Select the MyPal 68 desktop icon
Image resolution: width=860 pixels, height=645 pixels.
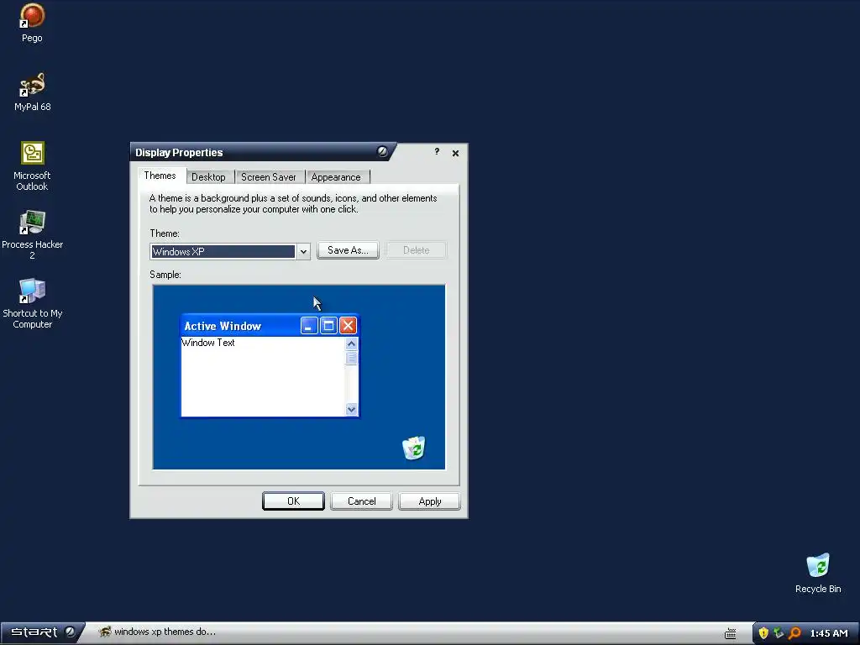click(32, 92)
